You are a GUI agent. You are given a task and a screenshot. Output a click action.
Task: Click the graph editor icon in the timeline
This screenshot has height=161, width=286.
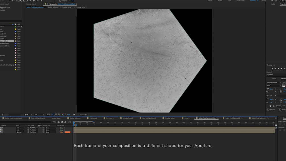69,122
